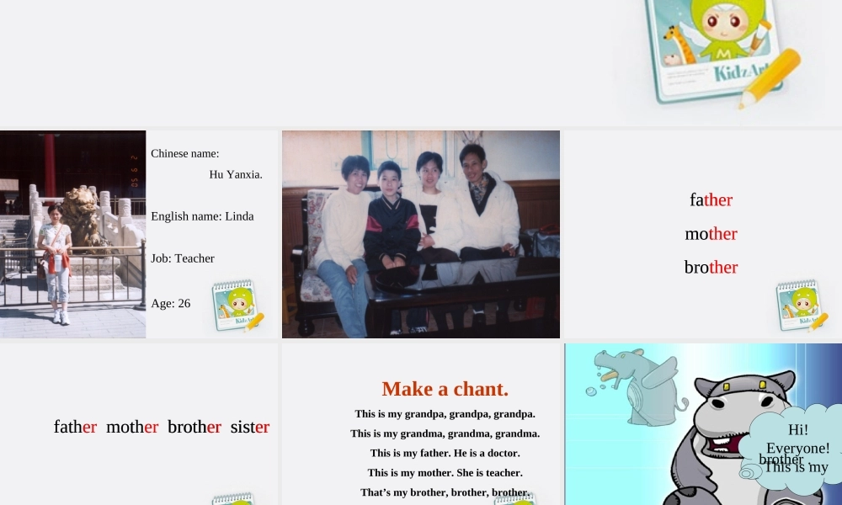Click KidzArt icon beside Age: 26
This screenshot has width=842, height=505.
click(237, 306)
